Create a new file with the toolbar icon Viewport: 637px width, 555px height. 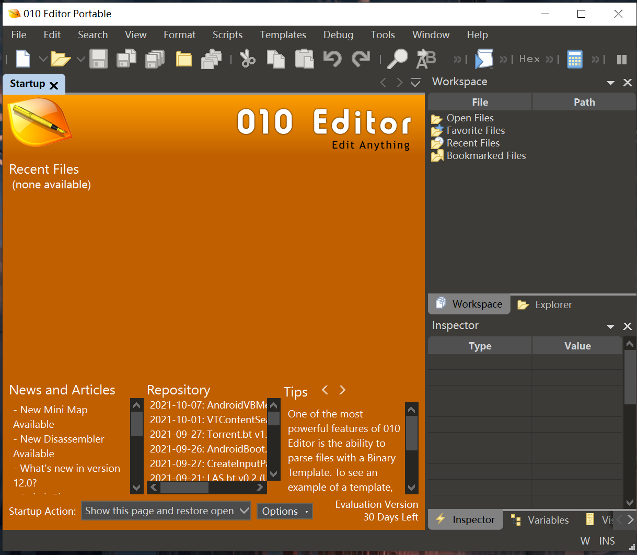(x=23, y=59)
